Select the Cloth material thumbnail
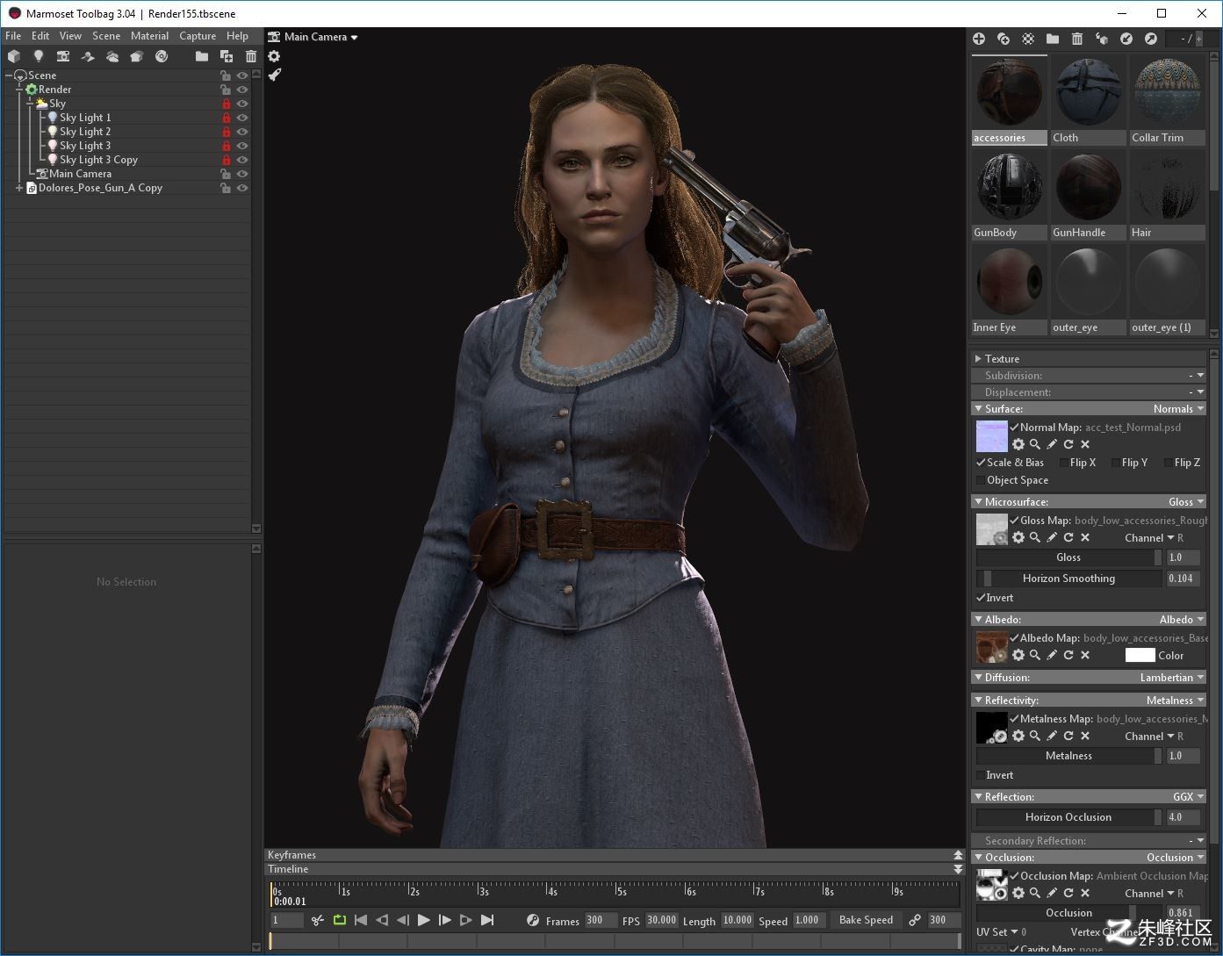1223x956 pixels. (x=1088, y=94)
